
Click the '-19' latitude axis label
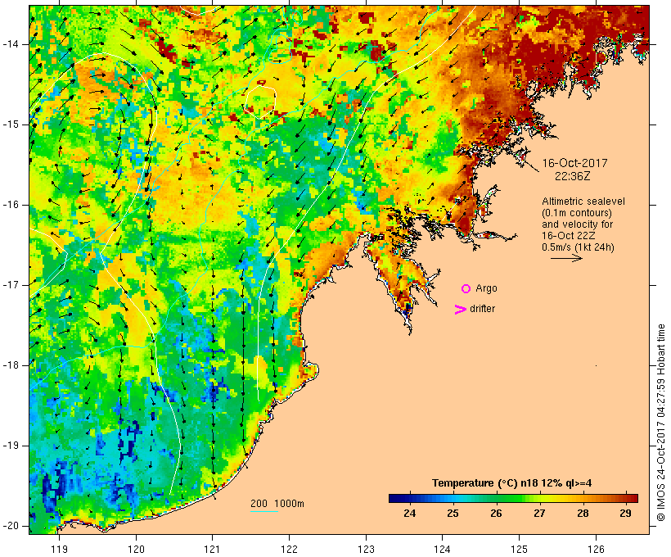coord(11,446)
